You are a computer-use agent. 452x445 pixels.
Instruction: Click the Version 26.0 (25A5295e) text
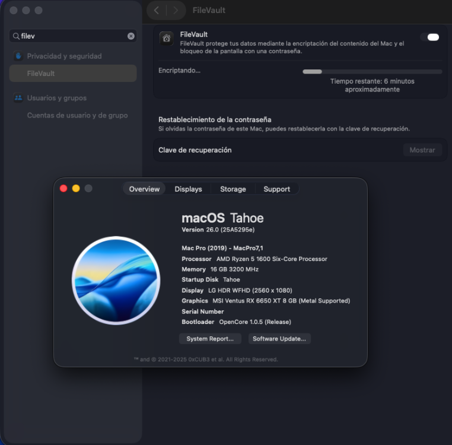point(218,230)
